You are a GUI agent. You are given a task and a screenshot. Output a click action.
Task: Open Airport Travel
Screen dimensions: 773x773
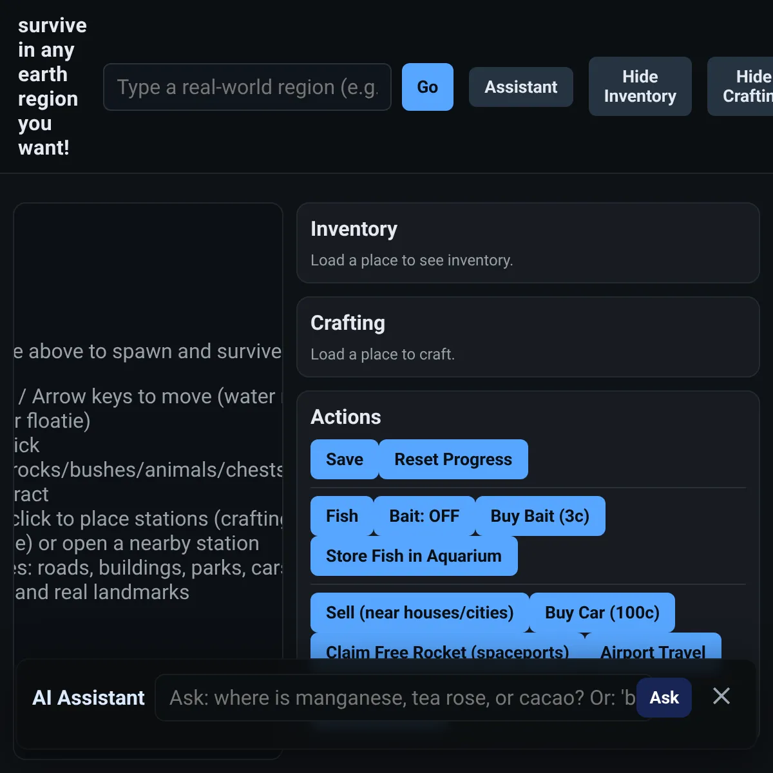point(653,647)
